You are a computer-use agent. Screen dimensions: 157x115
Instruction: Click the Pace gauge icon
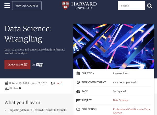(x=78, y=92)
